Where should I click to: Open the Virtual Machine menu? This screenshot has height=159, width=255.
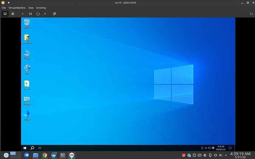pos(17,8)
